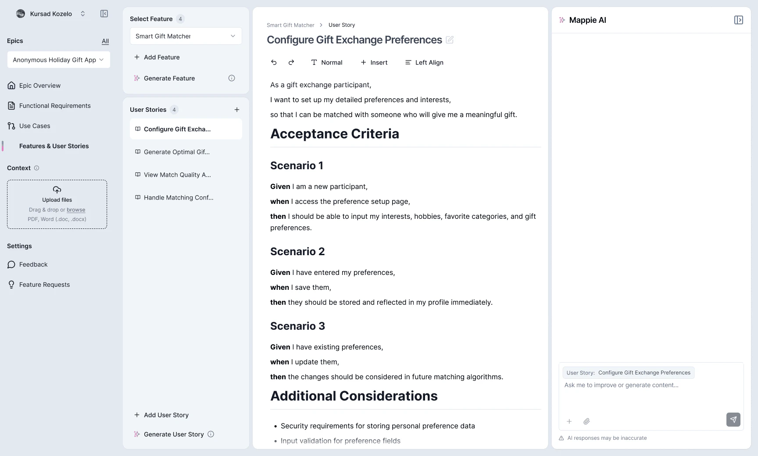
Task: Collapse the Mappie AI panel
Action: tap(739, 20)
